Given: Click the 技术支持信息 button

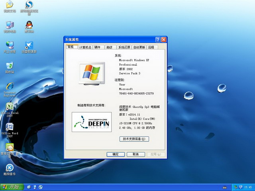Looking at the screenshot, I should [x=134, y=139].
